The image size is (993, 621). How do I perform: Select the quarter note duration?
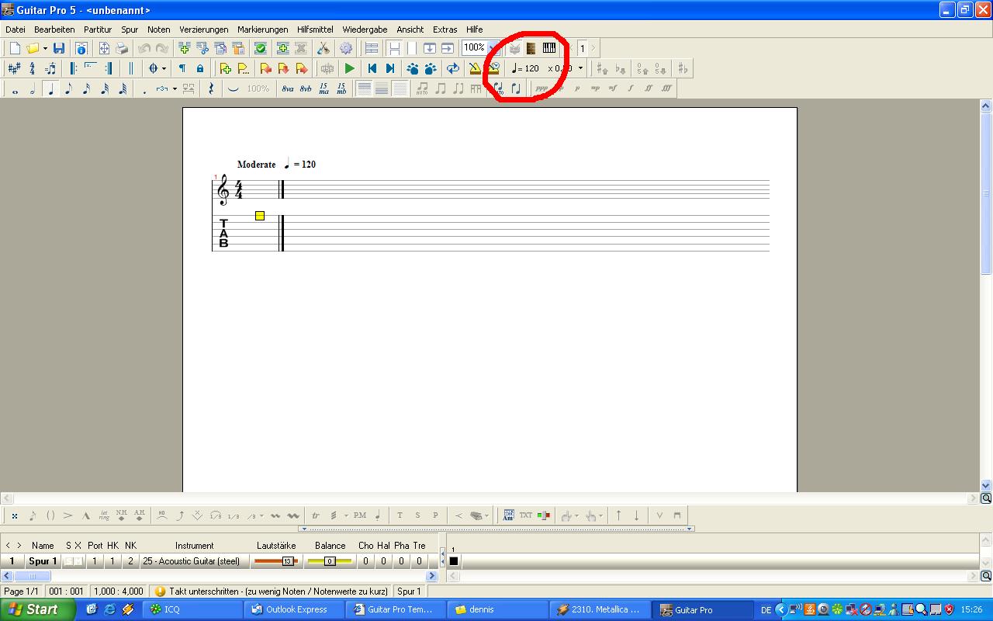(x=50, y=89)
